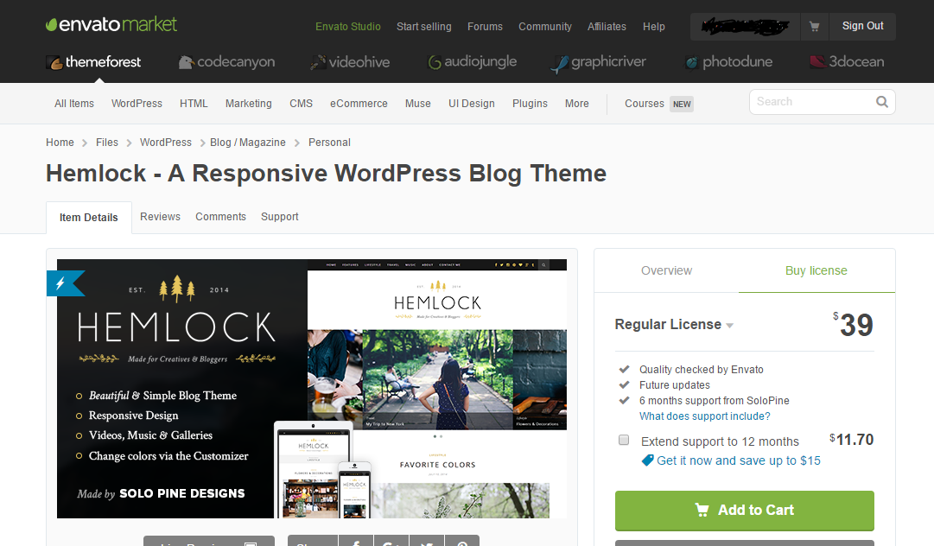Click the blue tag icon by savings offer
This screenshot has width=934, height=546.
(647, 460)
